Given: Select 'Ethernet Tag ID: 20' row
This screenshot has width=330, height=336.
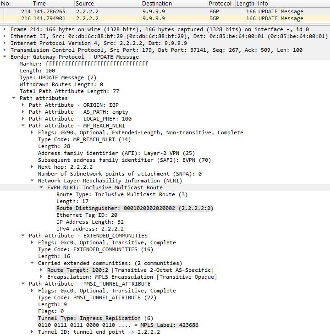Looking at the screenshot, I should click(87, 215).
